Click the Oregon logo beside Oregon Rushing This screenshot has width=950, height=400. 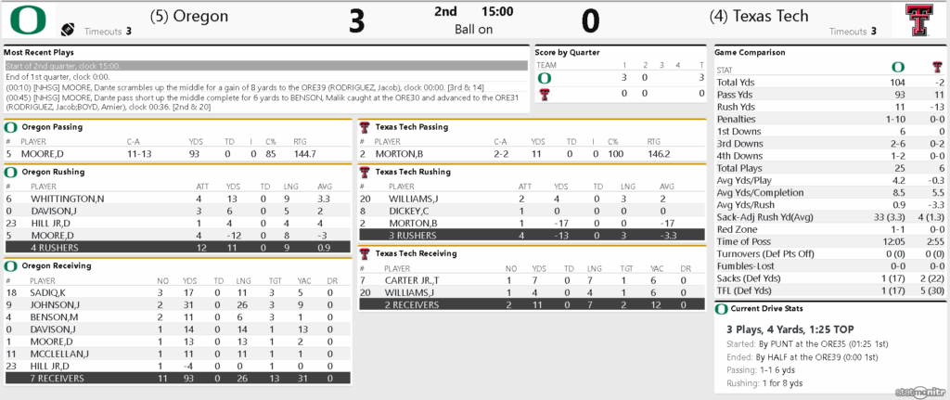click(x=11, y=172)
